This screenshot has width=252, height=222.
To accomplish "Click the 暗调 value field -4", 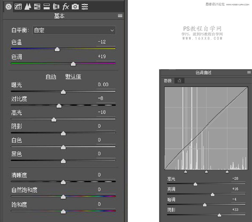I will [238, 199].
